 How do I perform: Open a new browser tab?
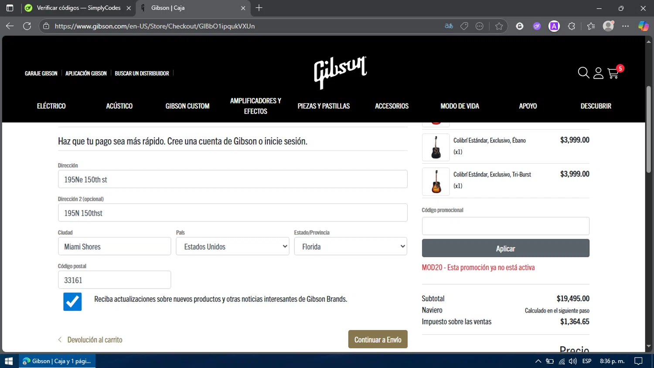(259, 8)
